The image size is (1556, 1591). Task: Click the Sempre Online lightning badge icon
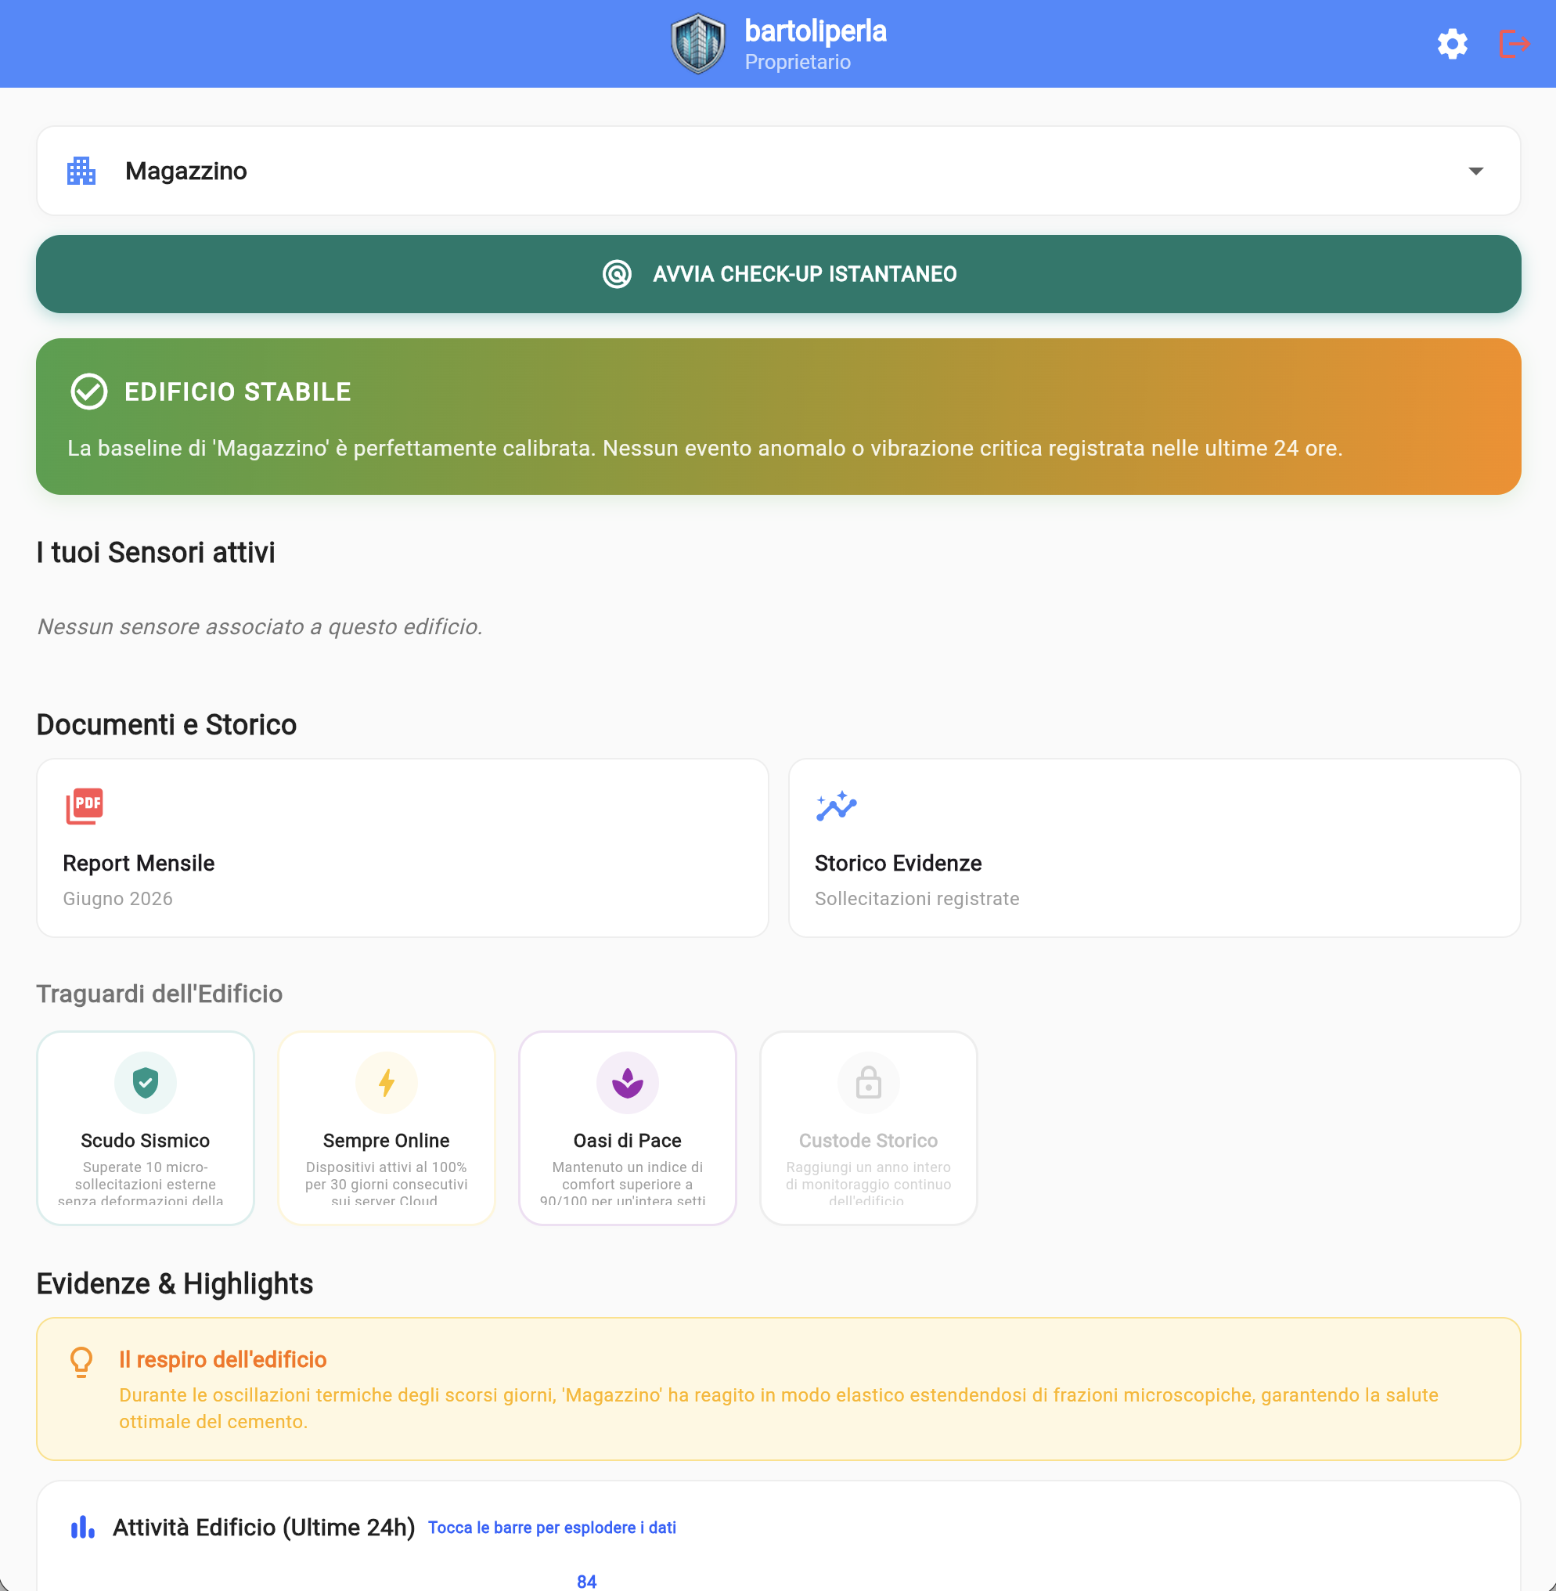point(387,1083)
